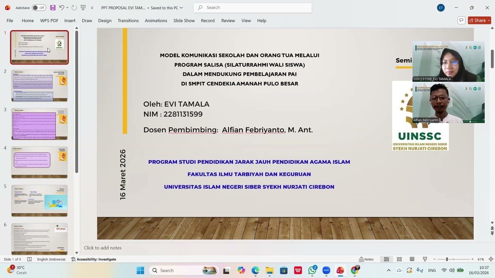Open Microsoft Edge from the taskbar

pyautogui.click(x=255, y=270)
